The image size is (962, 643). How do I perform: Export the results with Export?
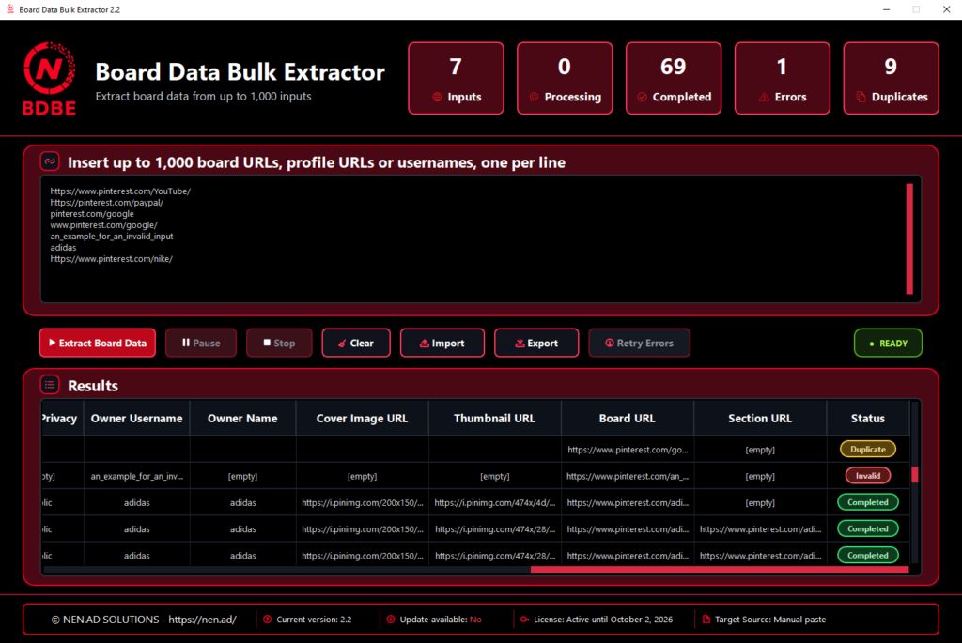(536, 343)
